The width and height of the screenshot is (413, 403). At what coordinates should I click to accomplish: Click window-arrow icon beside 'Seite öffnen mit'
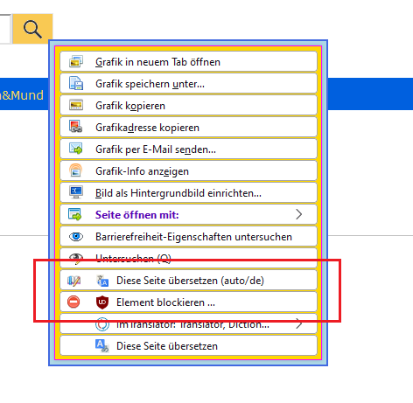pyautogui.click(x=75, y=214)
